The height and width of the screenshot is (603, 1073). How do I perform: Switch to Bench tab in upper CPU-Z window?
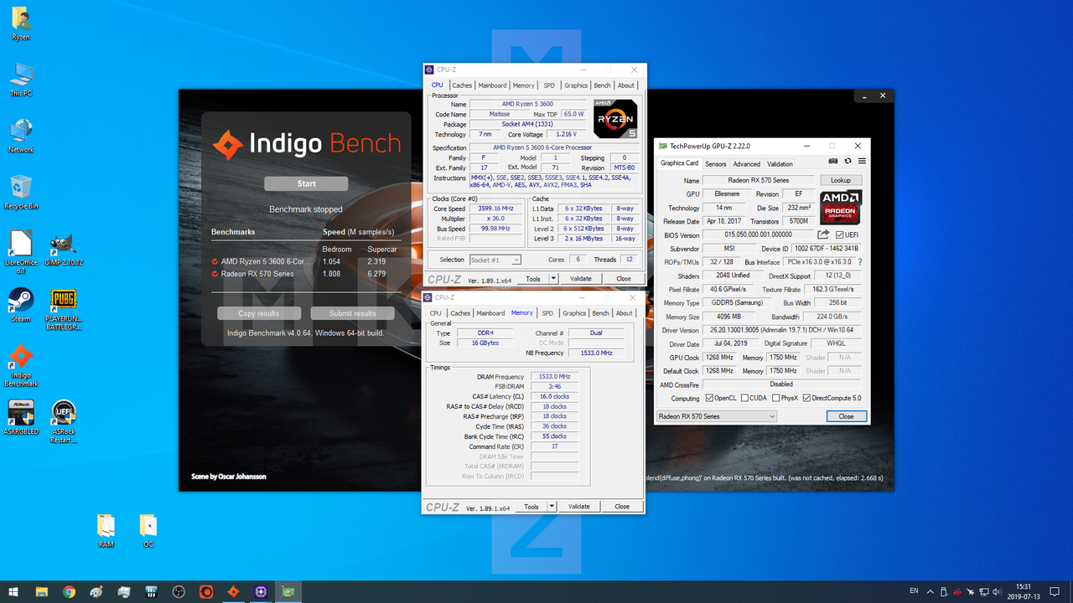pos(602,85)
